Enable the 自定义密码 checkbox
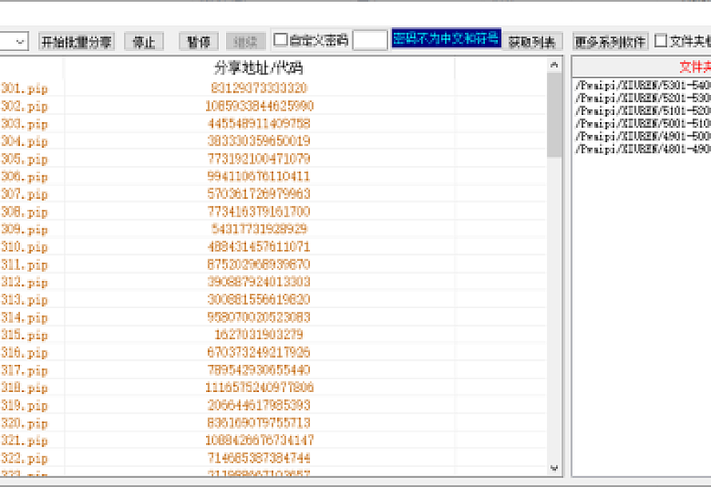The image size is (711, 487). pyautogui.click(x=281, y=40)
